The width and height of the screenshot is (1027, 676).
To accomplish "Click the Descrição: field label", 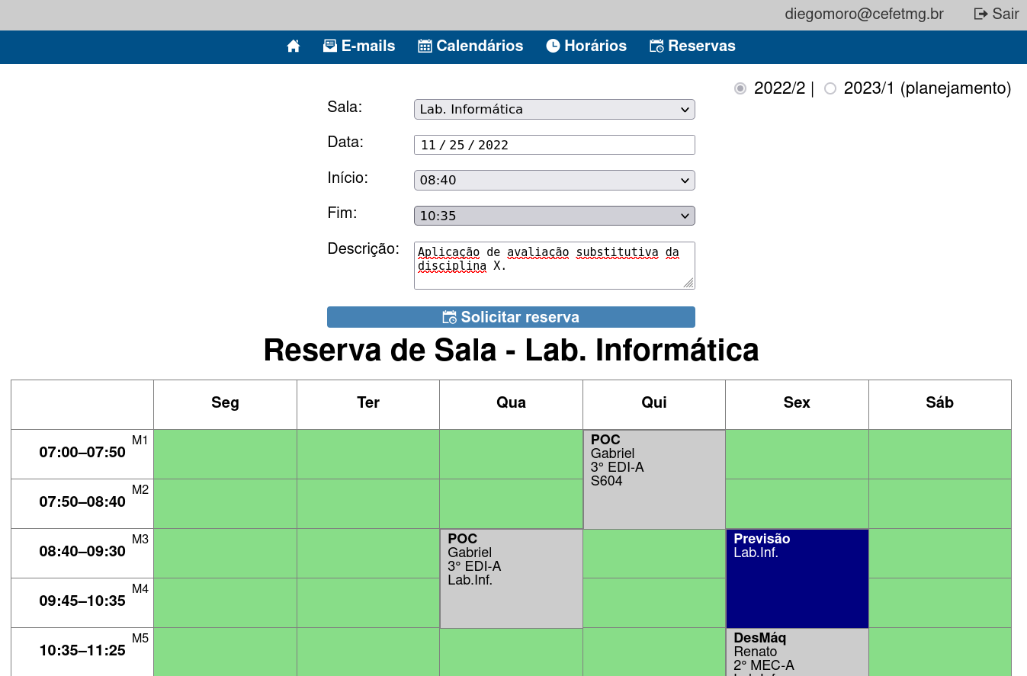I will pos(364,248).
